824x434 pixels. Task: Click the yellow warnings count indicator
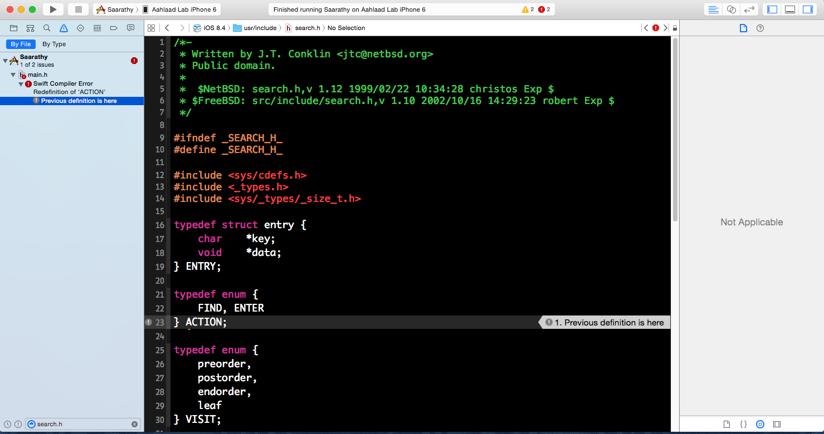pos(528,9)
